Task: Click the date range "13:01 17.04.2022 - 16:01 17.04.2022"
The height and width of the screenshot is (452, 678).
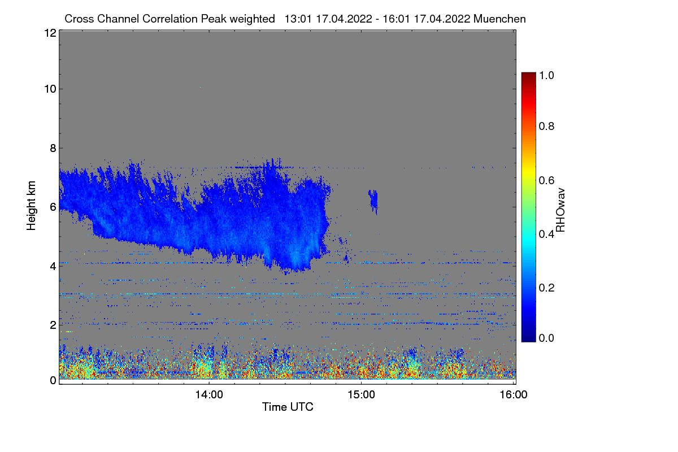Action: [x=378, y=19]
